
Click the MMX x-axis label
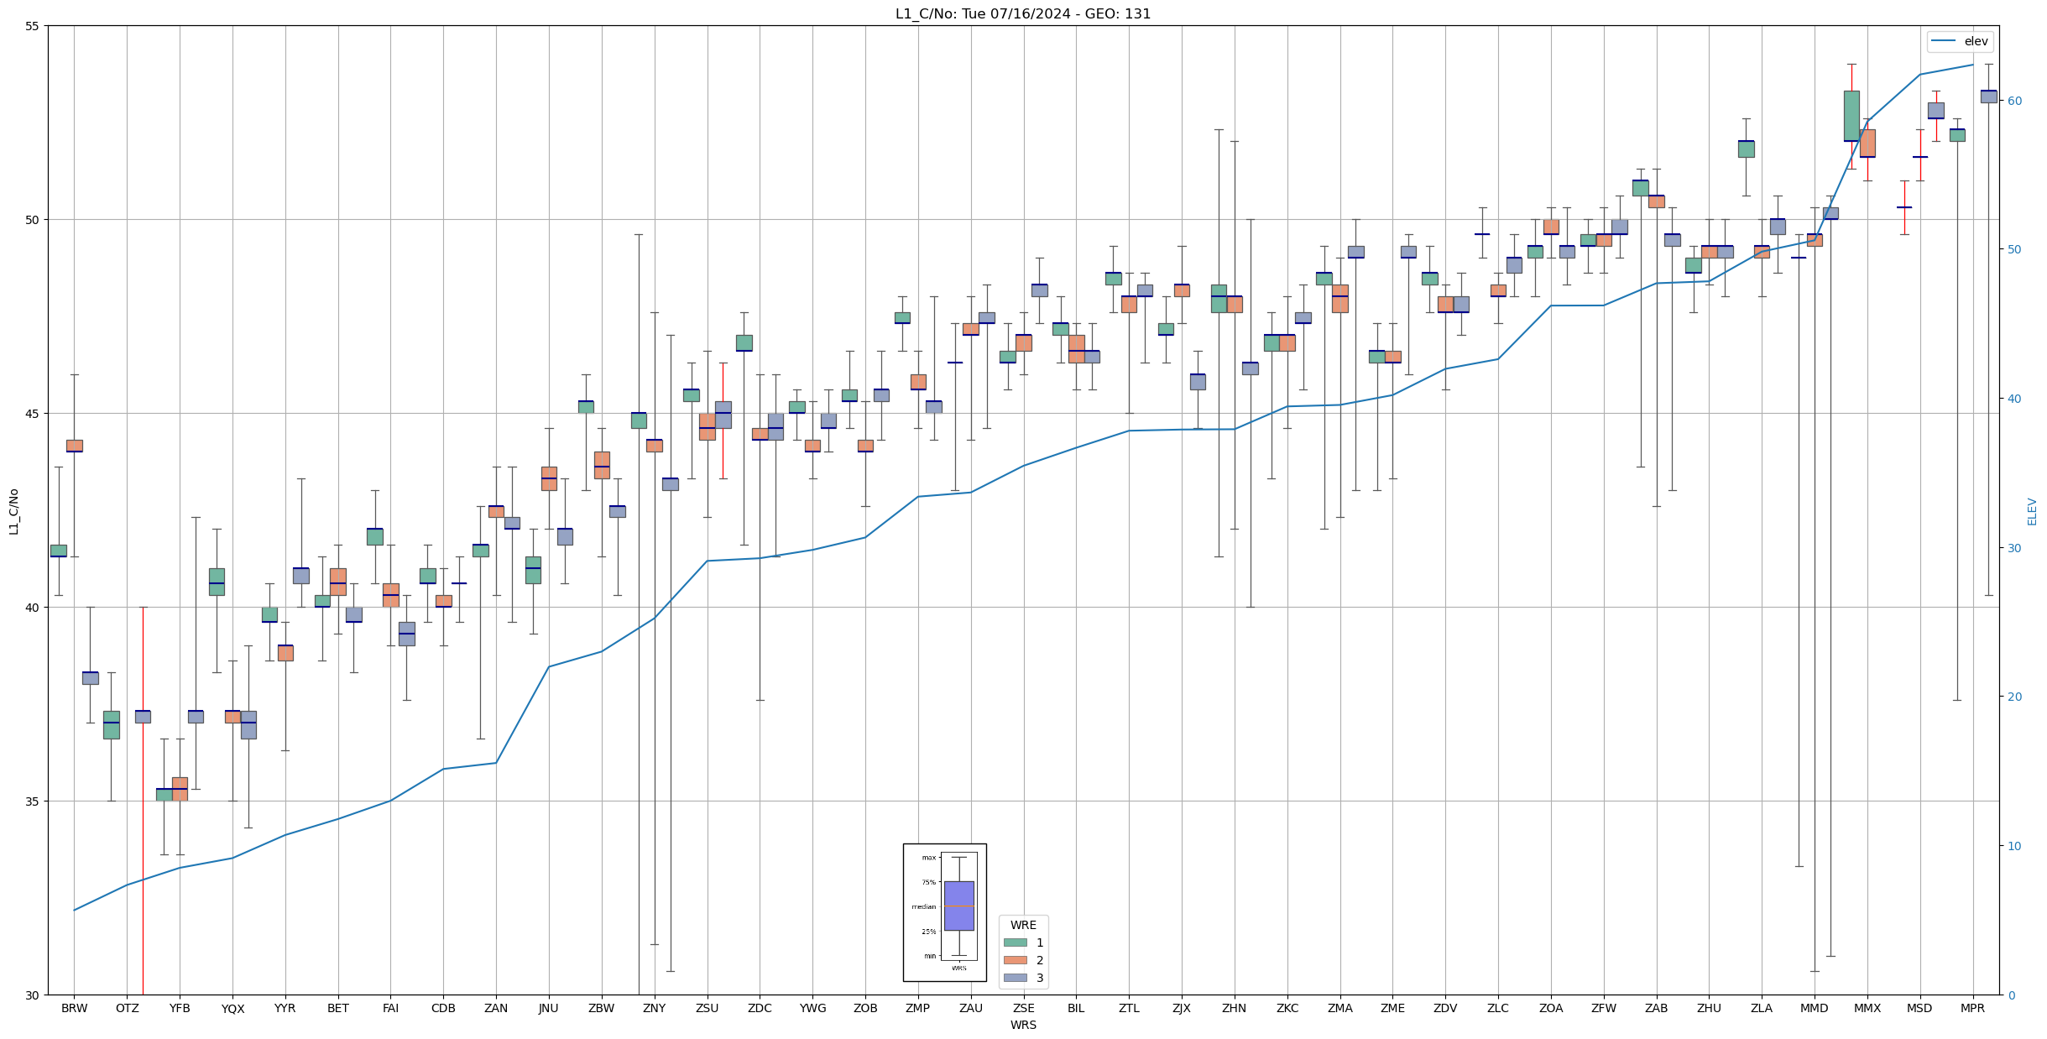pos(1867,1008)
